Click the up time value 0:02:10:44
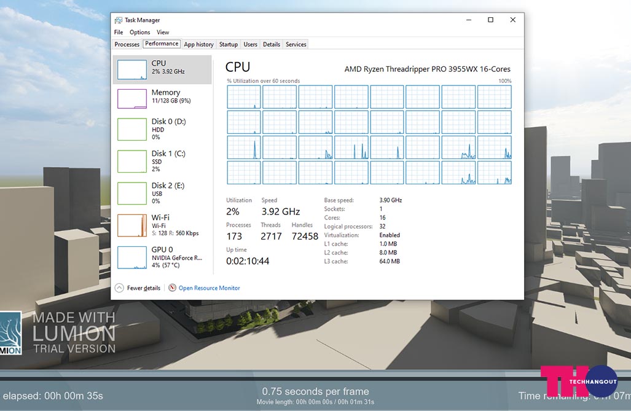Image resolution: width=631 pixels, height=411 pixels. pos(248,261)
